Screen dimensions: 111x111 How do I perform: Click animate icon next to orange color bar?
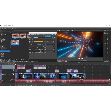54,41
